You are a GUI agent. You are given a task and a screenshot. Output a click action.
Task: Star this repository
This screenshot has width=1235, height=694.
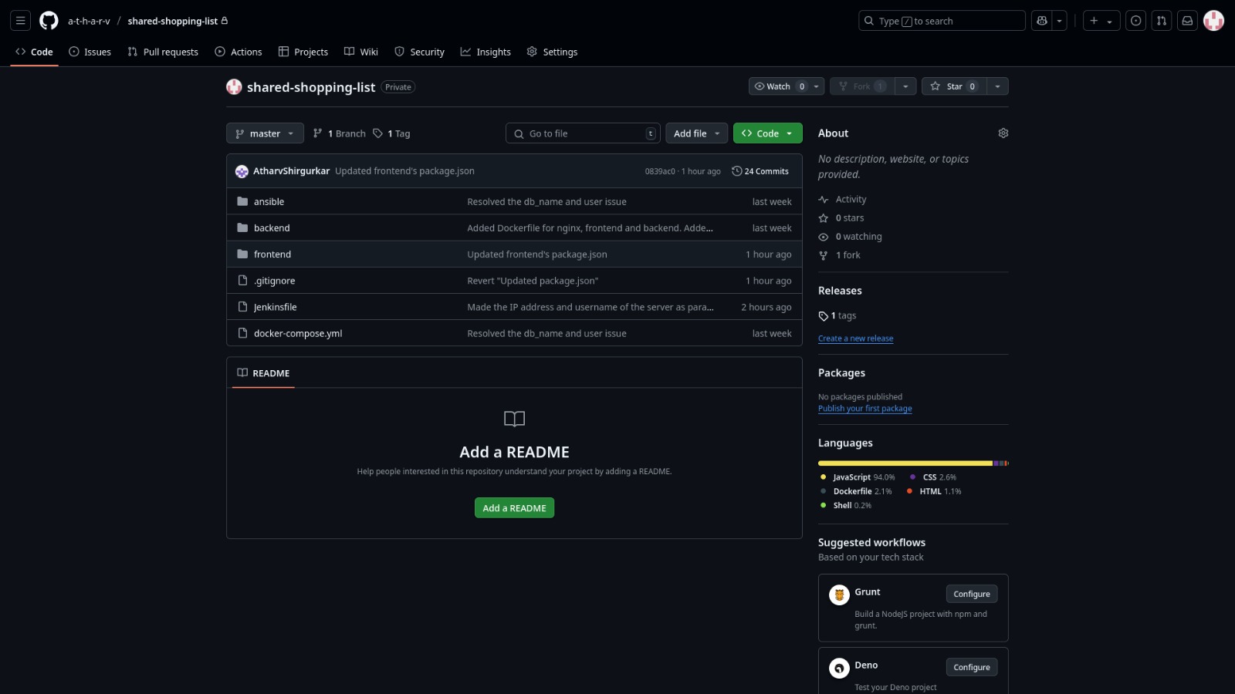click(954, 86)
